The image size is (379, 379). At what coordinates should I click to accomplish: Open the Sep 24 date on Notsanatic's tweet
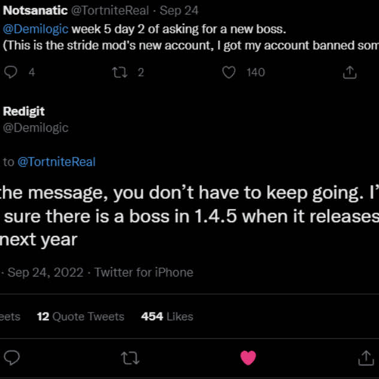pyautogui.click(x=178, y=11)
